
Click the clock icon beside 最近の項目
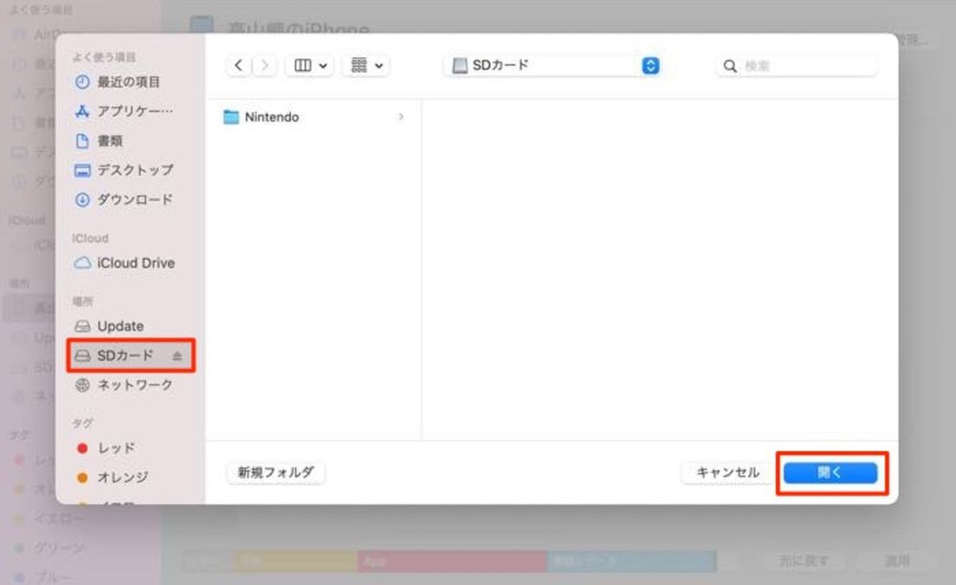(x=83, y=82)
